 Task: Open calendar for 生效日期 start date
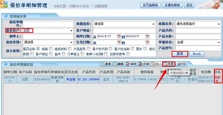tap(119, 43)
